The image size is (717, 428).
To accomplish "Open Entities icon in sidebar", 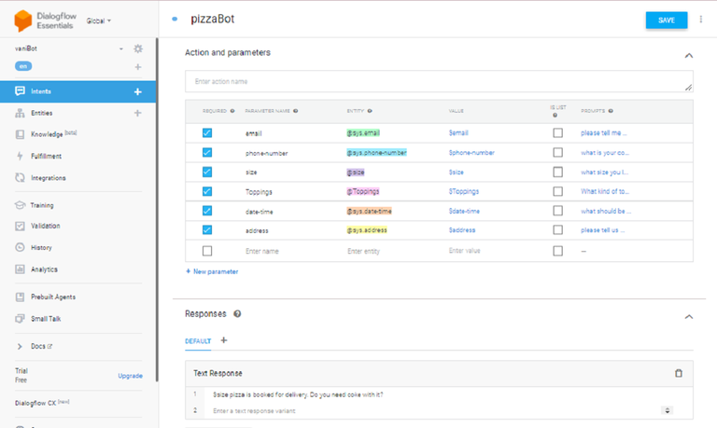I will coord(20,113).
